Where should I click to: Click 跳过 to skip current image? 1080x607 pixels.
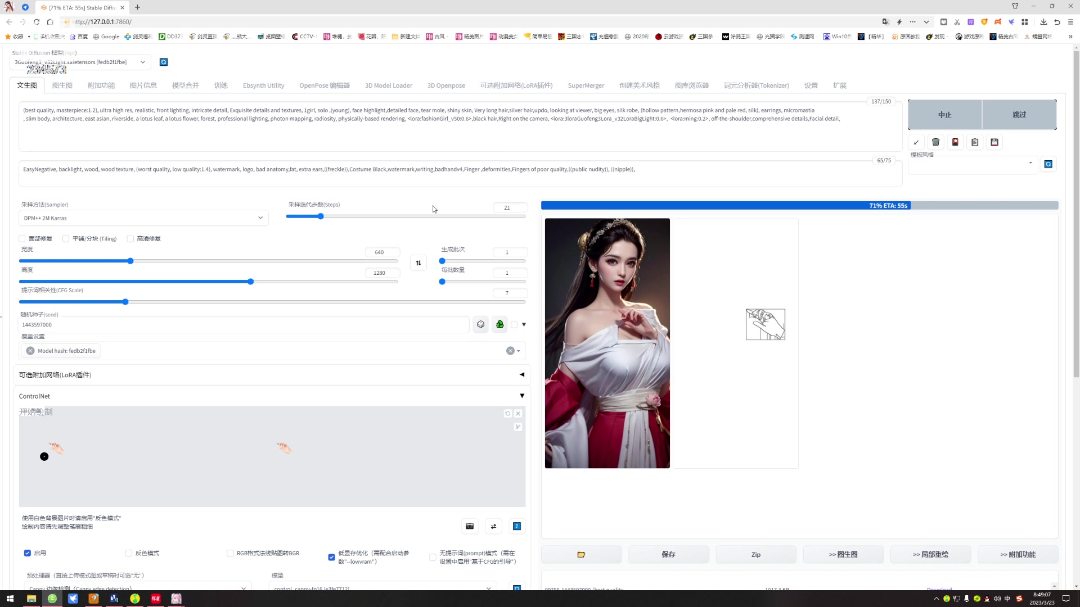point(1019,115)
